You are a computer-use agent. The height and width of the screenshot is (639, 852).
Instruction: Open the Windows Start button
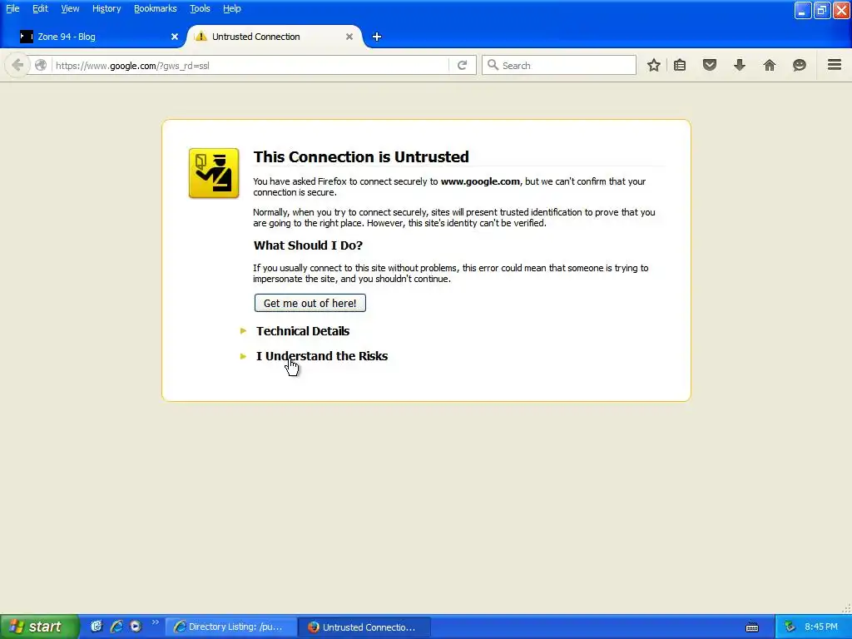click(x=39, y=627)
